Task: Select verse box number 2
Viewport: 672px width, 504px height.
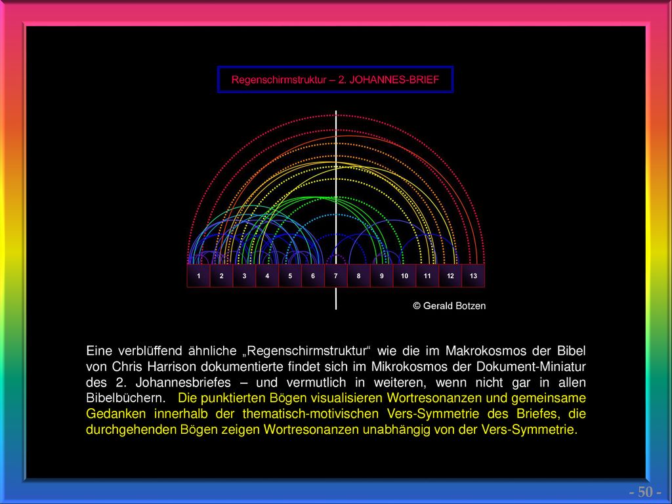Action: point(222,276)
